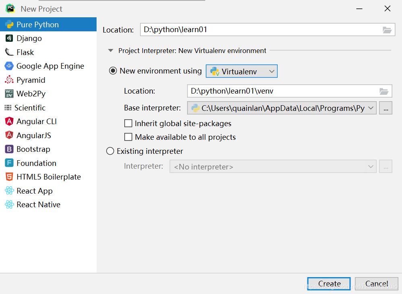This screenshot has height=294, width=402.
Task: Click the Google App Engine icon
Action: (9, 66)
